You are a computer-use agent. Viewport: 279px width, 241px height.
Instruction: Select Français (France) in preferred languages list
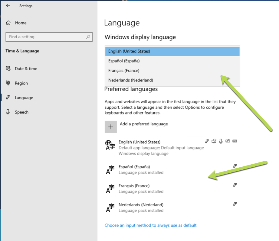coord(171,188)
